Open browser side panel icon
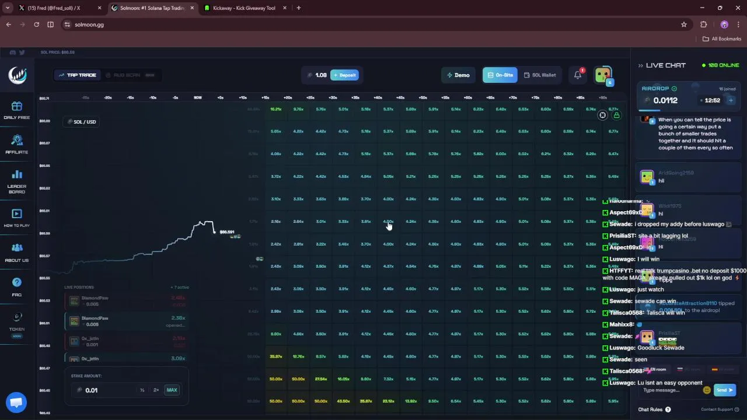This screenshot has height=420, width=747. (50, 24)
